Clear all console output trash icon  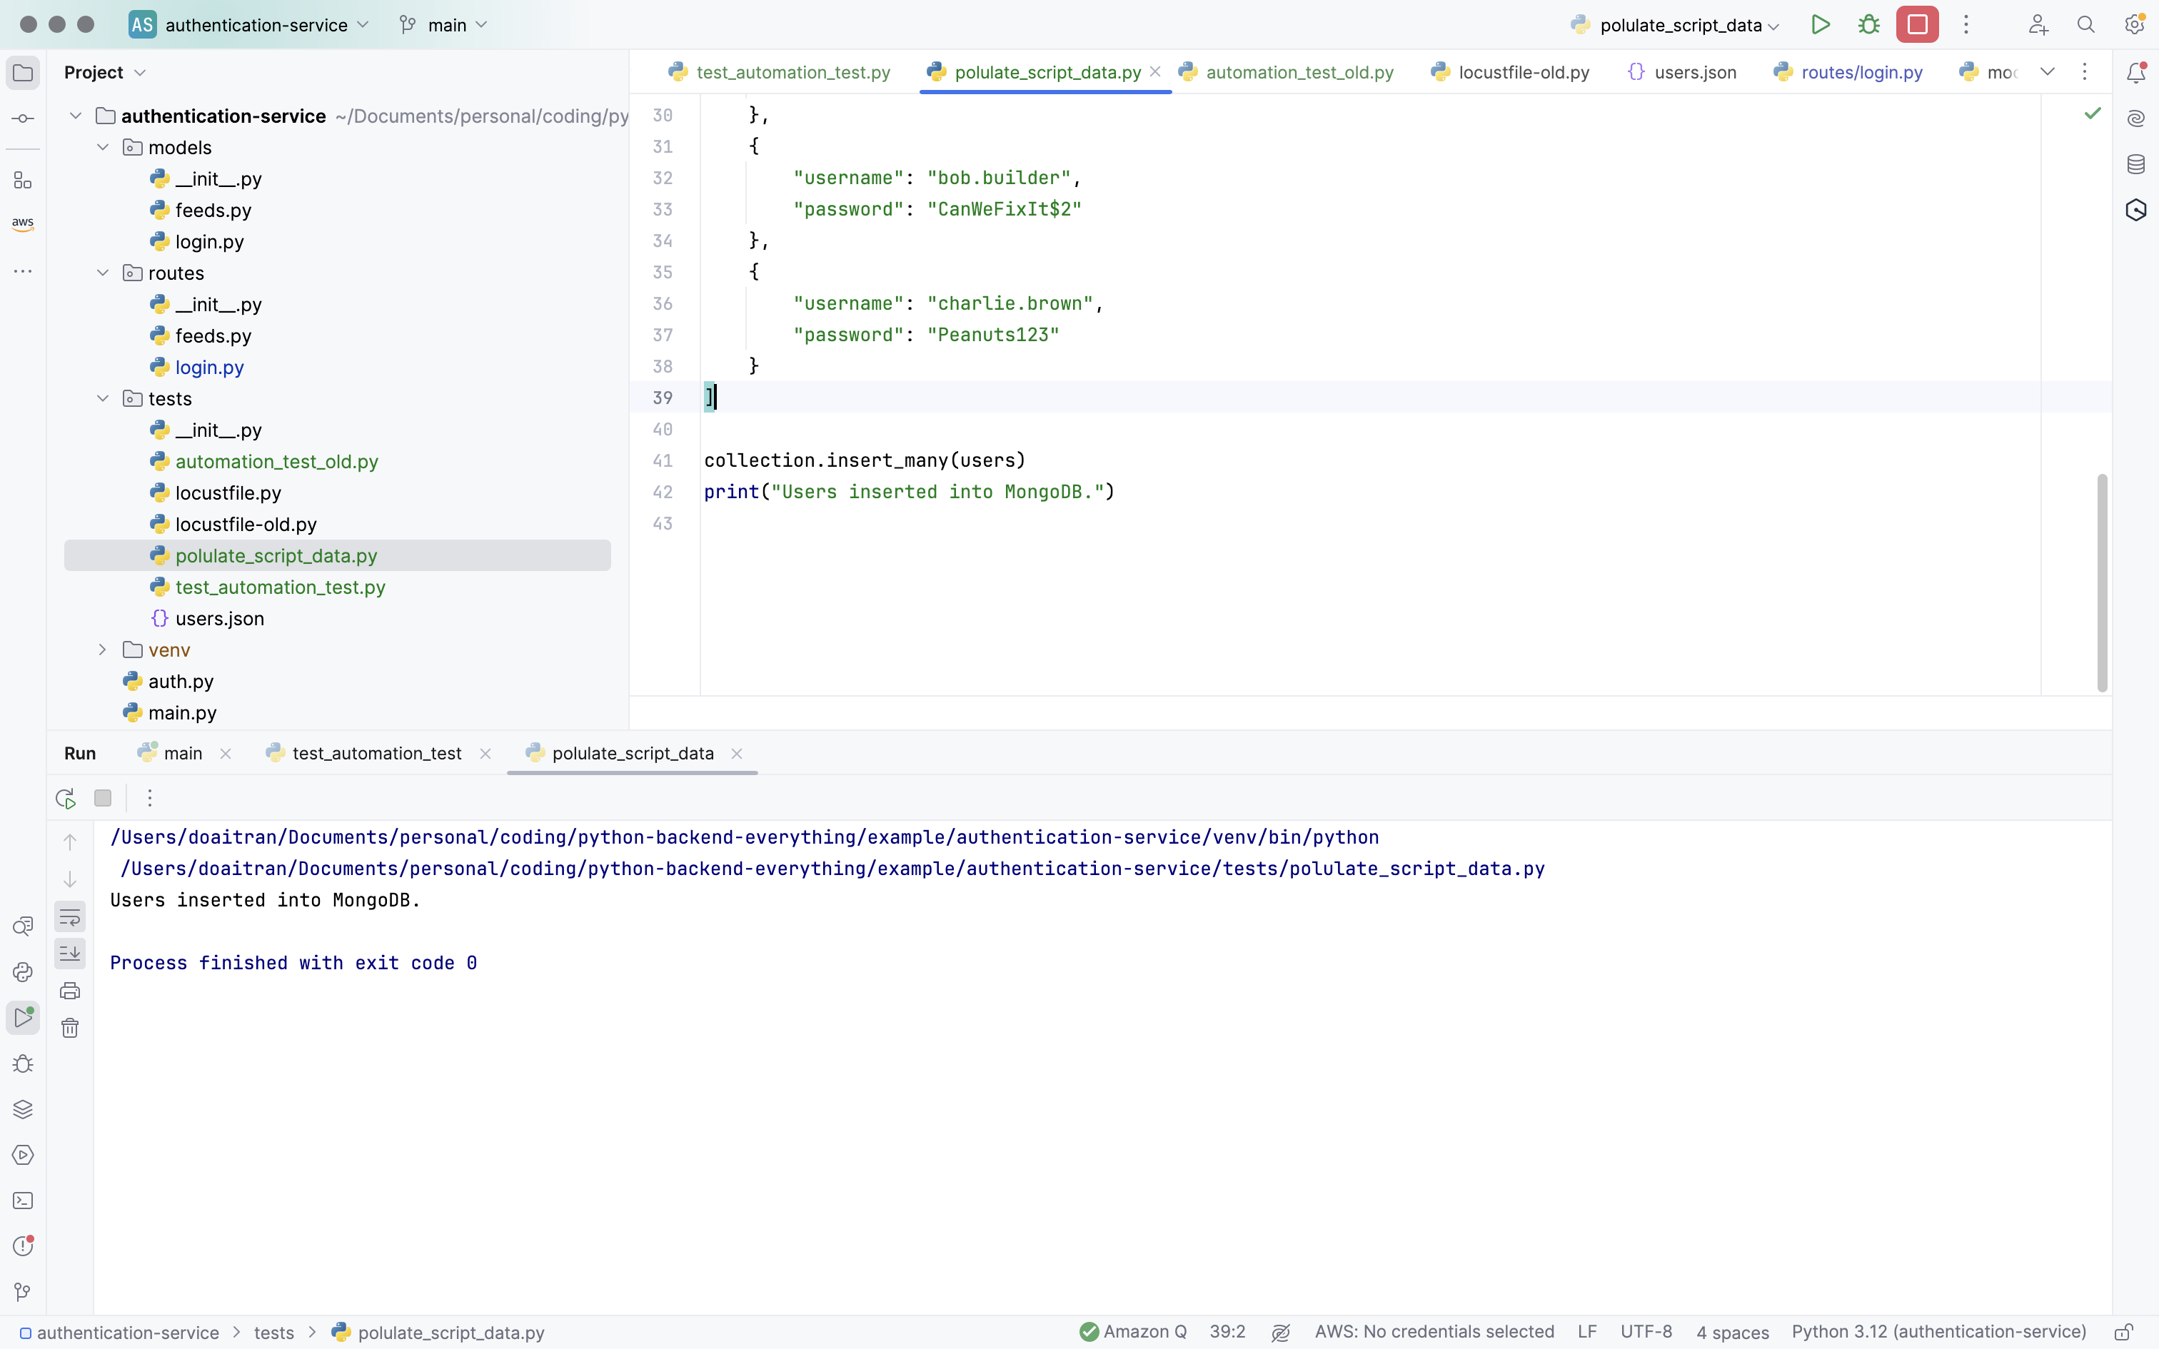(x=69, y=1029)
